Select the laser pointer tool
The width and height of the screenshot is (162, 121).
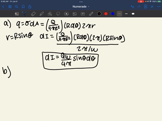[x=91, y=14]
